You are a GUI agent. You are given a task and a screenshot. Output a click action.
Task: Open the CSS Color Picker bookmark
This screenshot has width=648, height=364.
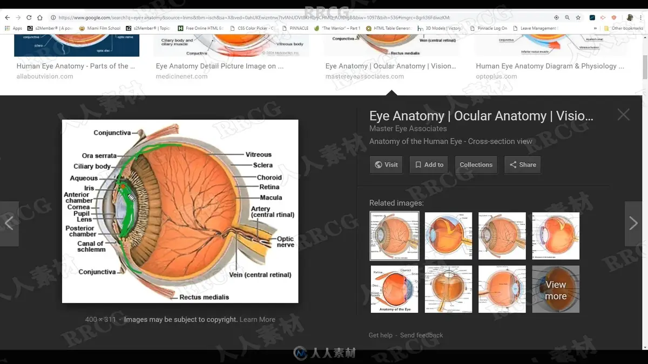click(x=253, y=28)
